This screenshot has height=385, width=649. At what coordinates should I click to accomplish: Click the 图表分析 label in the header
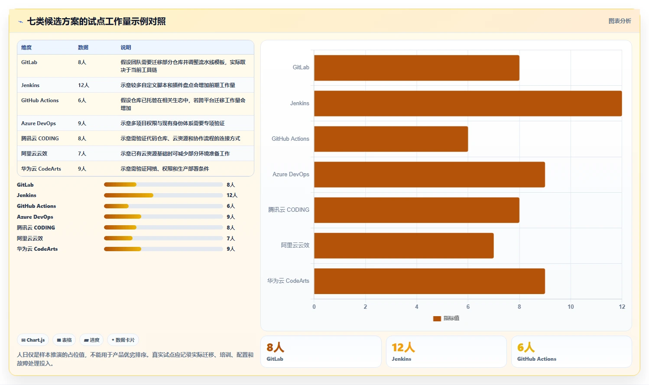point(620,21)
